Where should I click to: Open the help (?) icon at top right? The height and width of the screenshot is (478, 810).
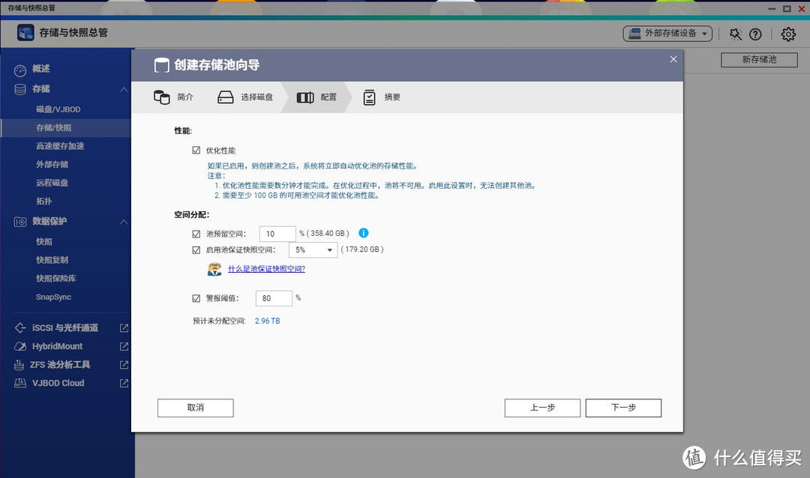tap(756, 34)
